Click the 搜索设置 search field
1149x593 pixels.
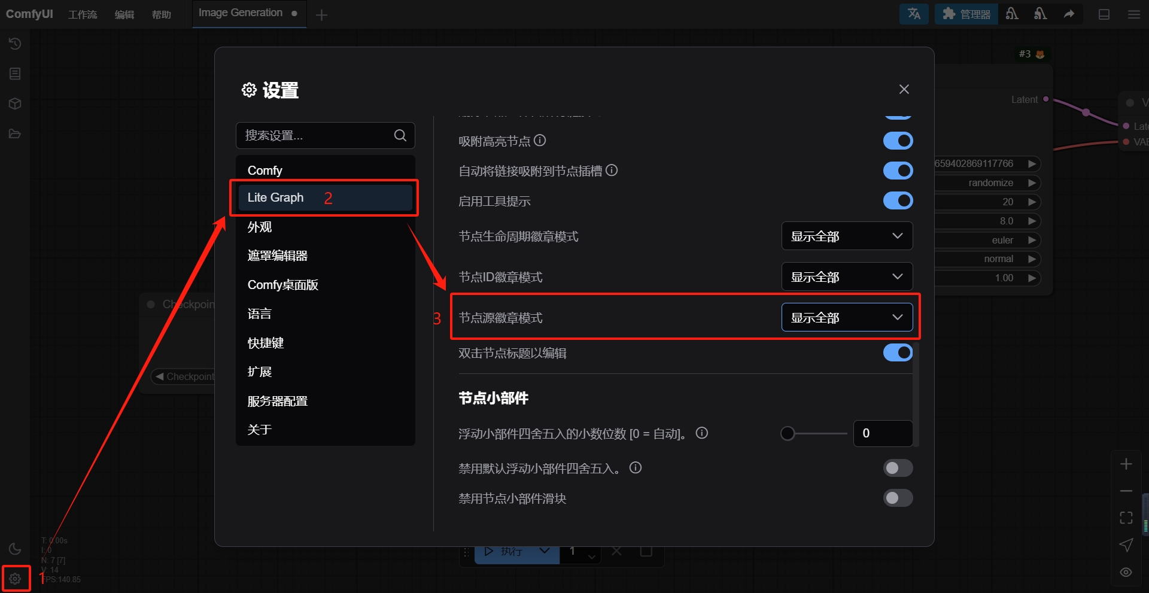click(325, 135)
